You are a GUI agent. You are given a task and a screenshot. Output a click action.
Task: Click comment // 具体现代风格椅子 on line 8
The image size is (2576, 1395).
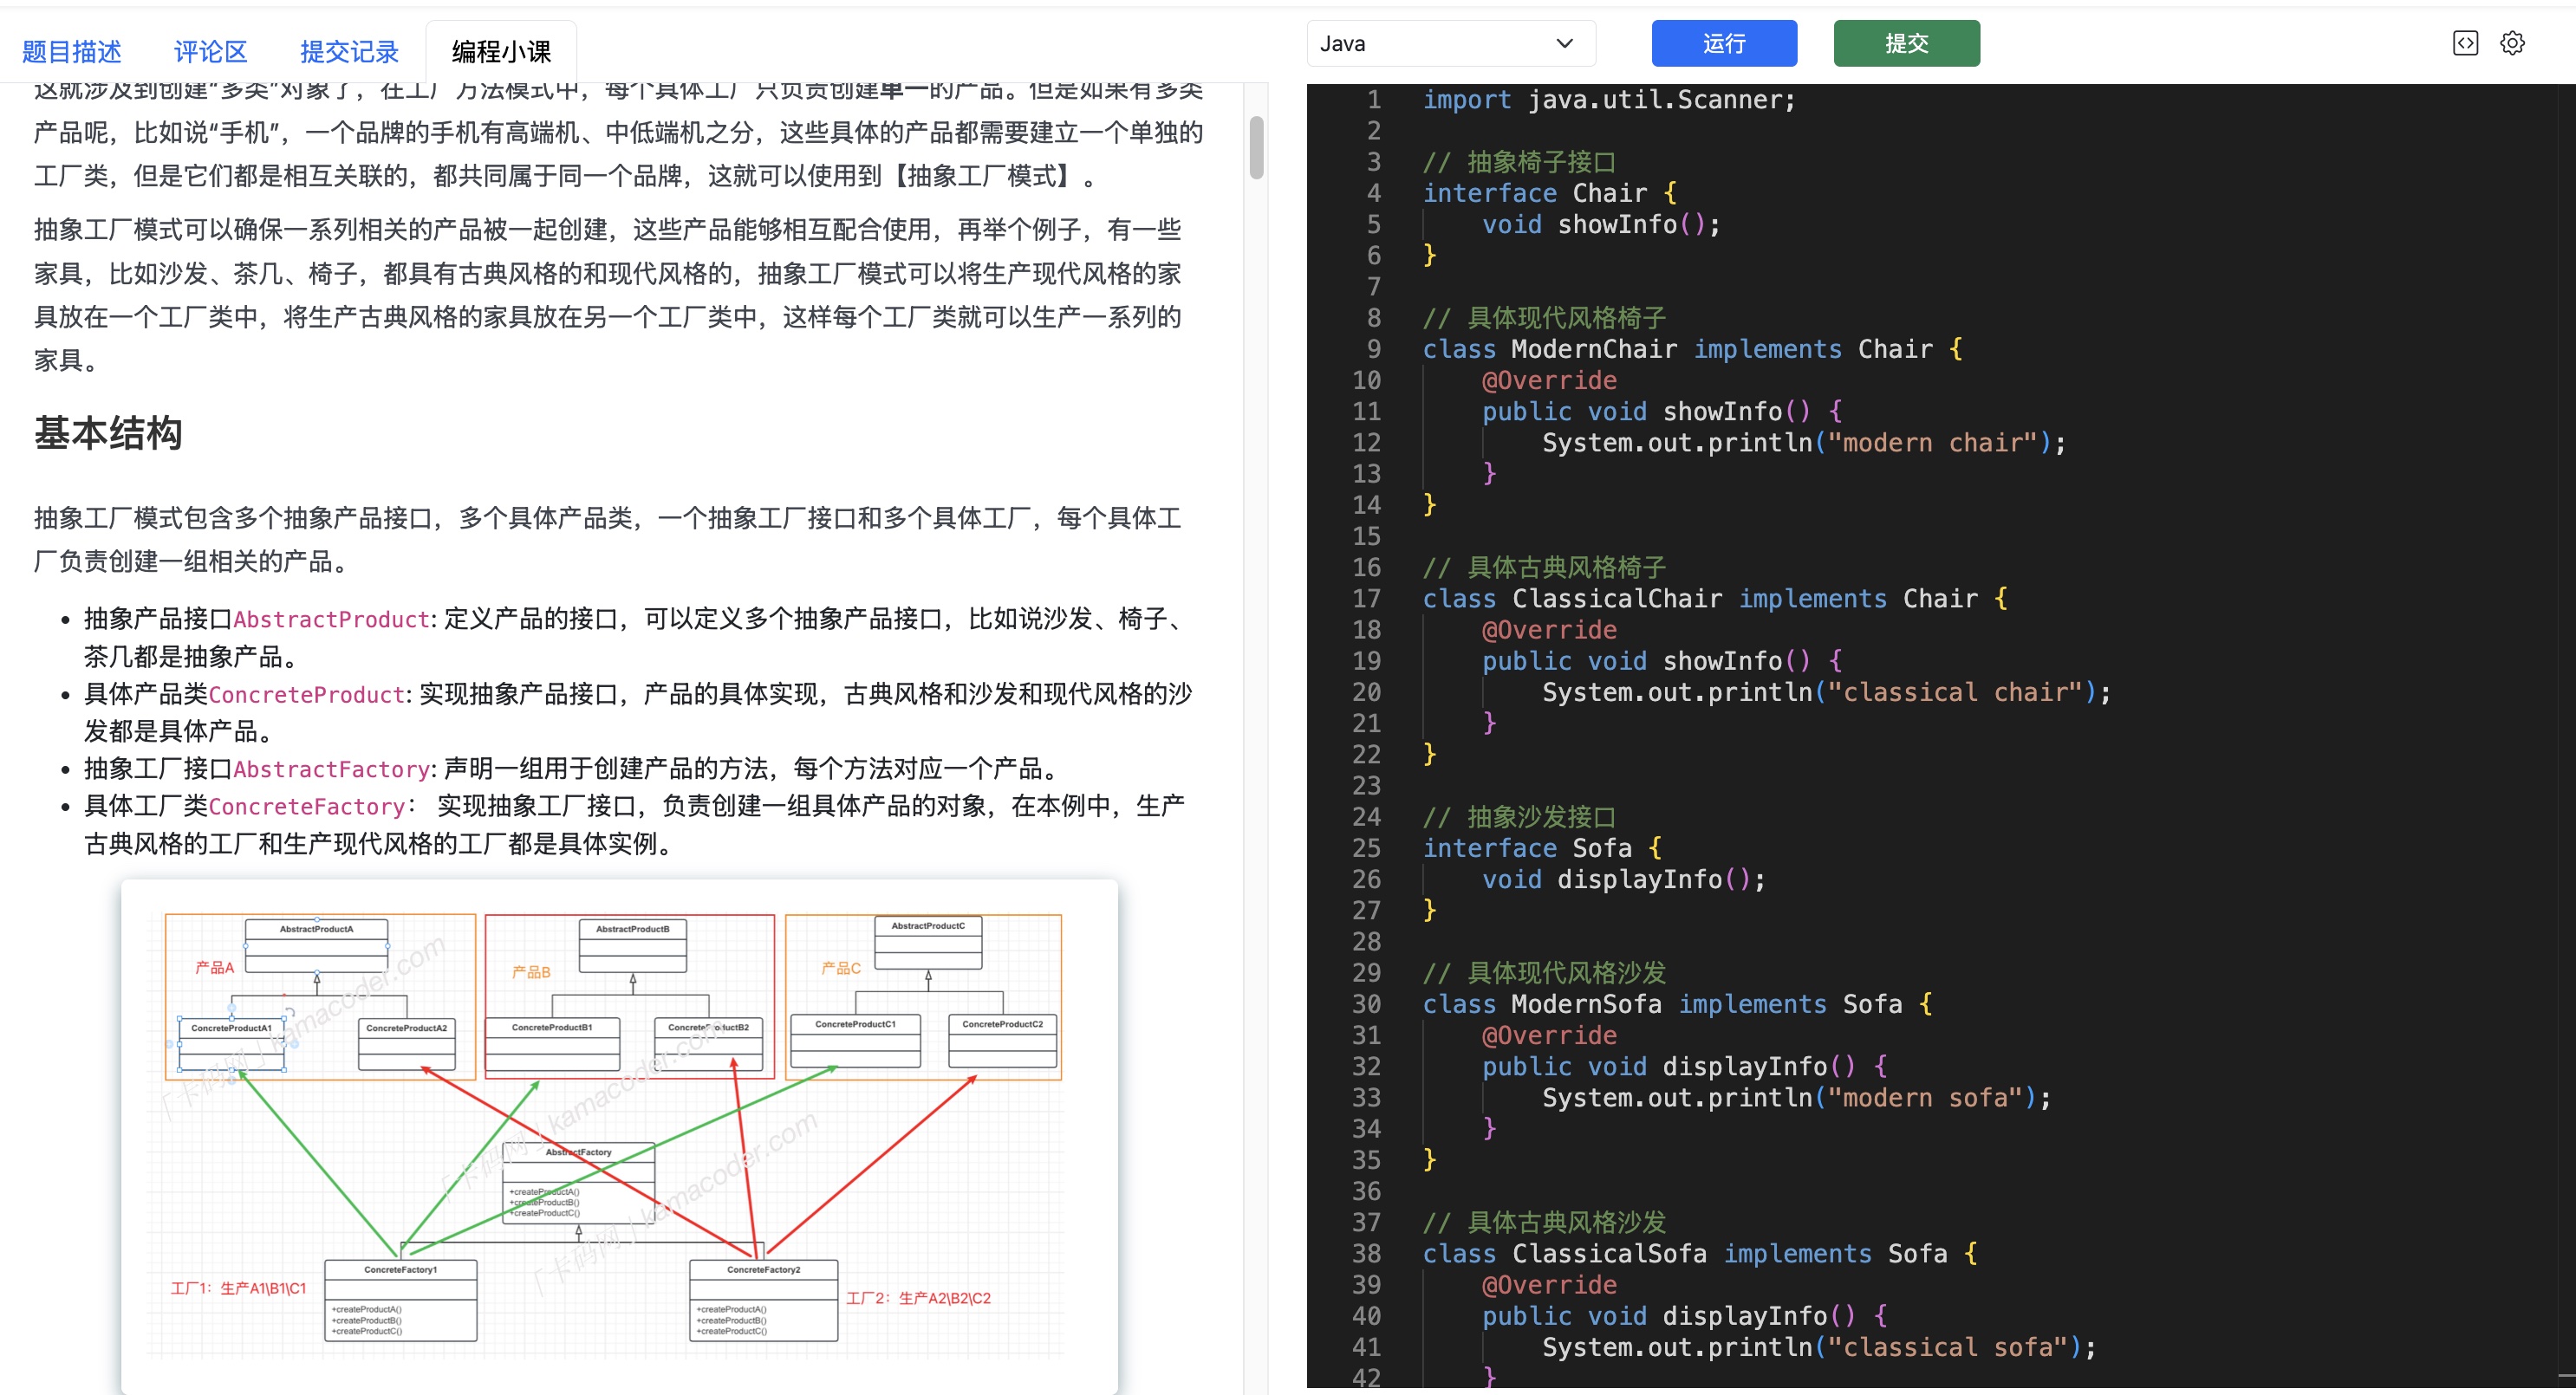pos(1545,318)
